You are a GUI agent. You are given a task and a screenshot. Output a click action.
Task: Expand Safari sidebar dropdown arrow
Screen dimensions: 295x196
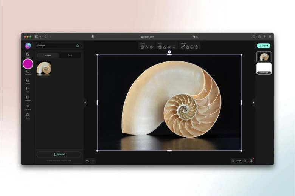(x=40, y=37)
